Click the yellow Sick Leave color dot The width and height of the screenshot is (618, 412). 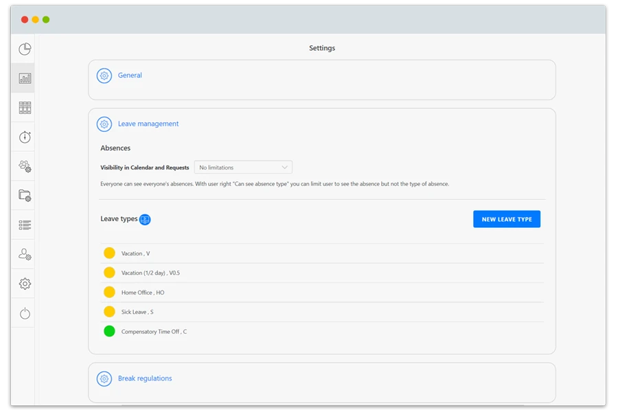[x=109, y=312]
